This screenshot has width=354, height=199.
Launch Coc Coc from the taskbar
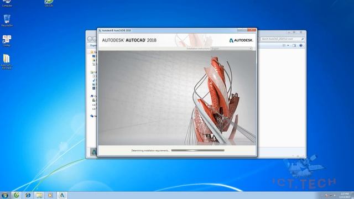[x=16, y=195]
